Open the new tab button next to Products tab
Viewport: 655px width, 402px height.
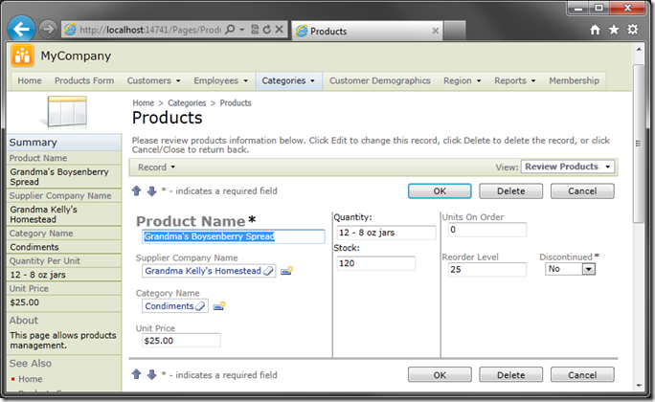point(455,31)
